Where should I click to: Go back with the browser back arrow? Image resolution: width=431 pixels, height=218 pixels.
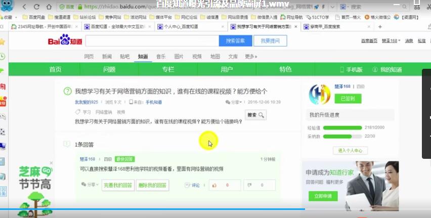click(x=24, y=7)
